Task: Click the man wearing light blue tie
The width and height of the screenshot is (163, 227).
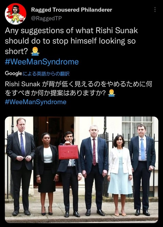Action: 142,169
